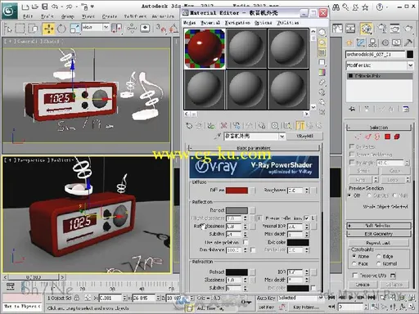419x314 pixels.
Task: Click the Undo arrow in quick access toolbar
Action: [55, 7]
